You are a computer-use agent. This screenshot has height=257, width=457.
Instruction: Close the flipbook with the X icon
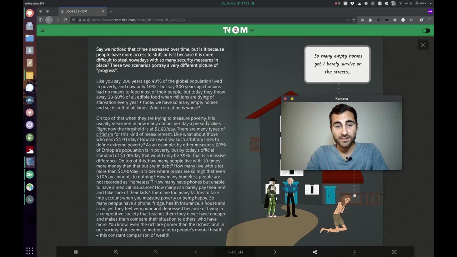point(423,45)
